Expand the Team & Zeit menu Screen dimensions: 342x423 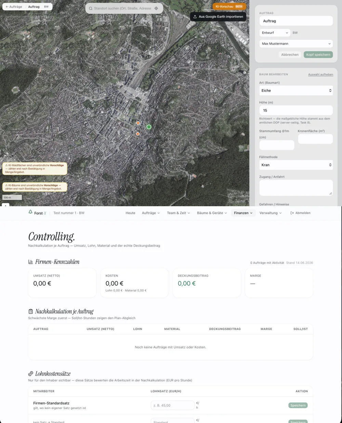coord(178,213)
